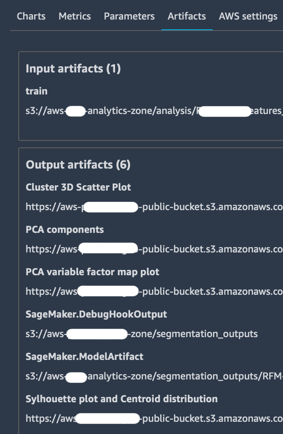Click the Output artifacts (6) heading
Image resolution: width=283 pixels, height=434 pixels.
click(78, 164)
